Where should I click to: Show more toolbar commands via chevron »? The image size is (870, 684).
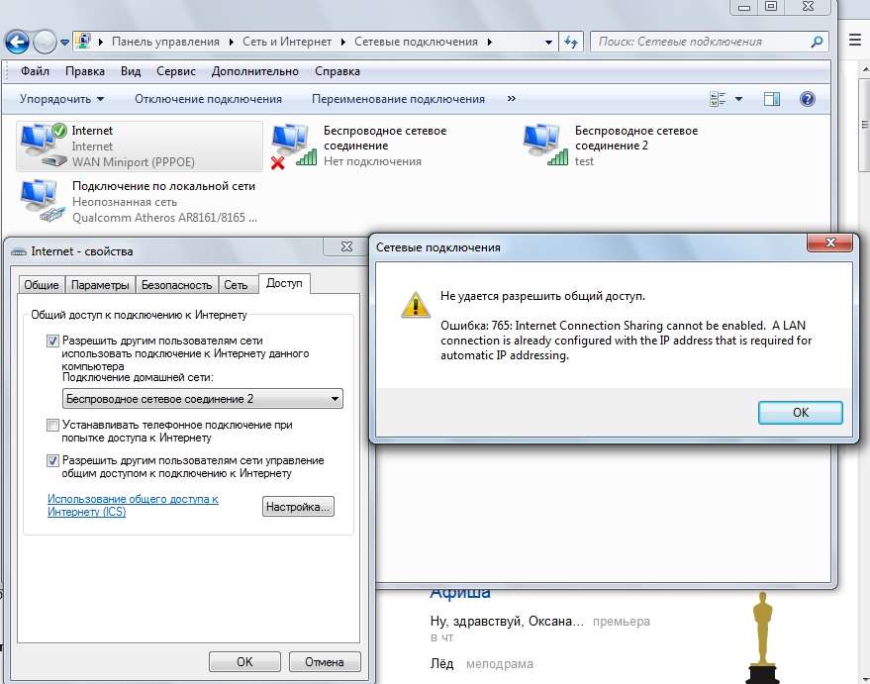[511, 99]
